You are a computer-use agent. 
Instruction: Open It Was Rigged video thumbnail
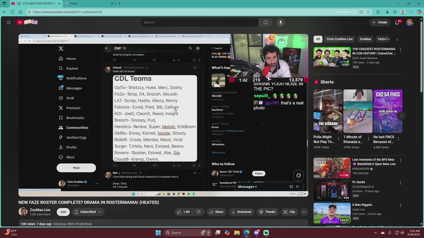[x=332, y=213]
